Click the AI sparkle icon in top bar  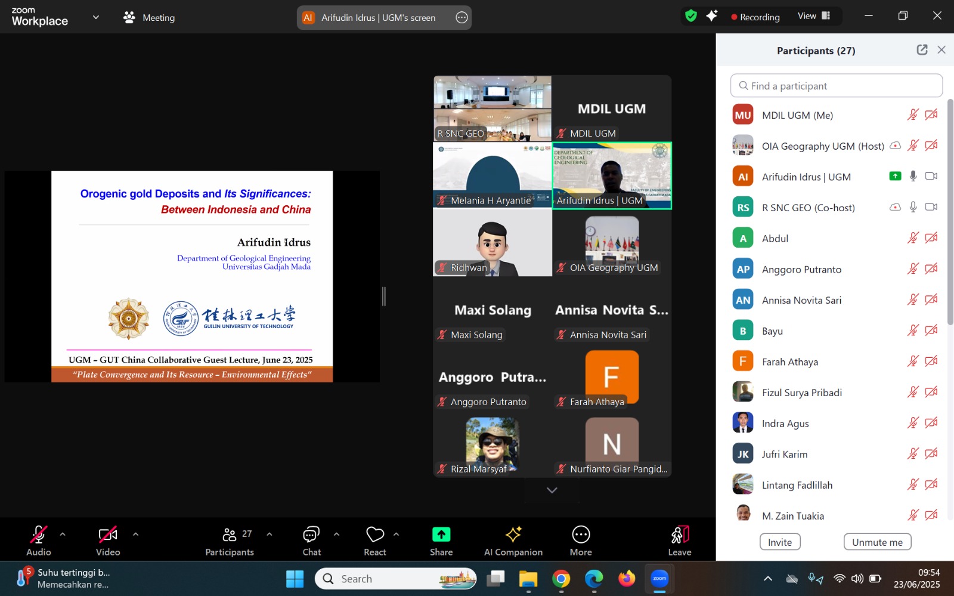[711, 16]
